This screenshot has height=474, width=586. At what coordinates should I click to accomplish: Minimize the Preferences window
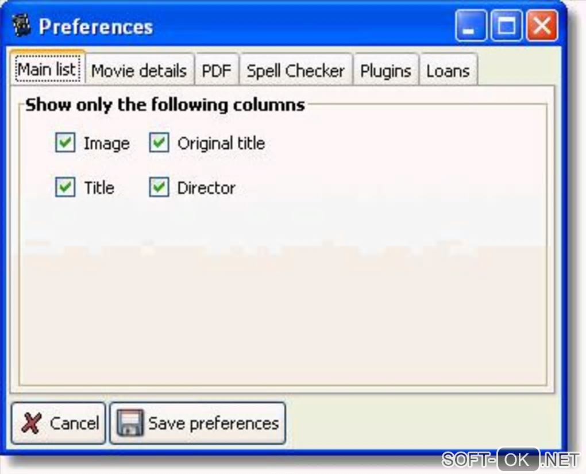(x=471, y=27)
